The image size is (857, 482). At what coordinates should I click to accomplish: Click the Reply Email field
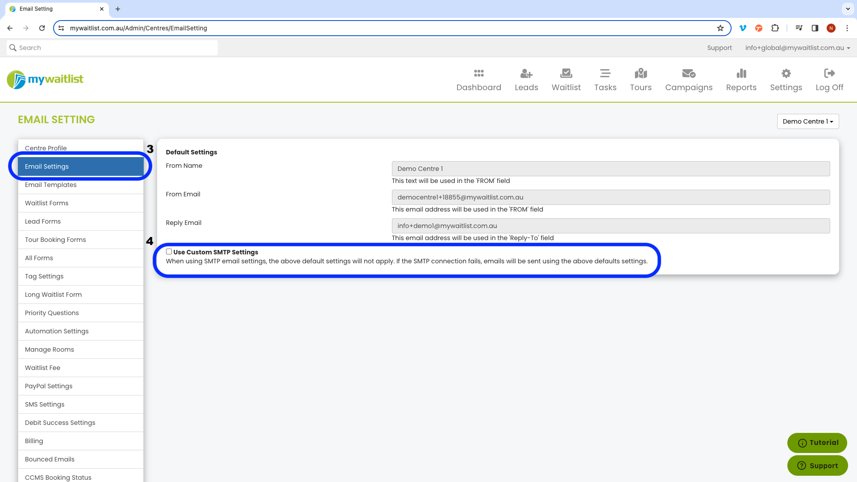tap(611, 226)
